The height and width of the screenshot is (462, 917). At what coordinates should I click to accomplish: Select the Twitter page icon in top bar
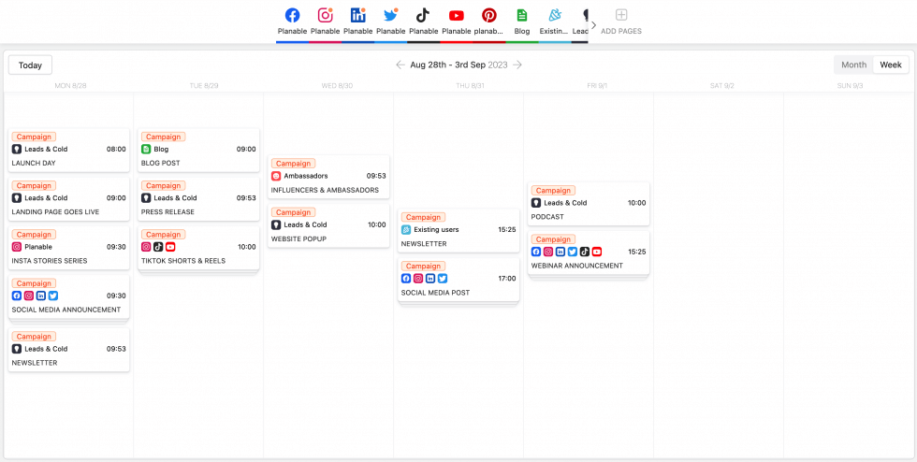[x=390, y=16]
